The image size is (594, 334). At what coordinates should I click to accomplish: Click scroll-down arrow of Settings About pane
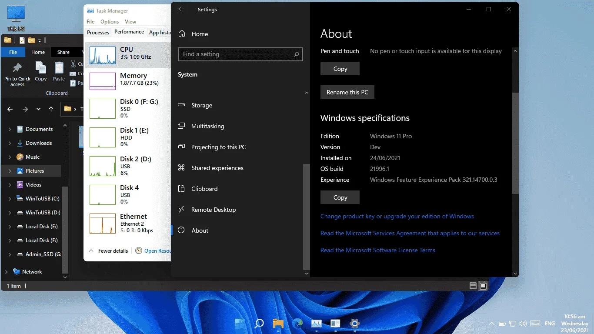coord(515,274)
